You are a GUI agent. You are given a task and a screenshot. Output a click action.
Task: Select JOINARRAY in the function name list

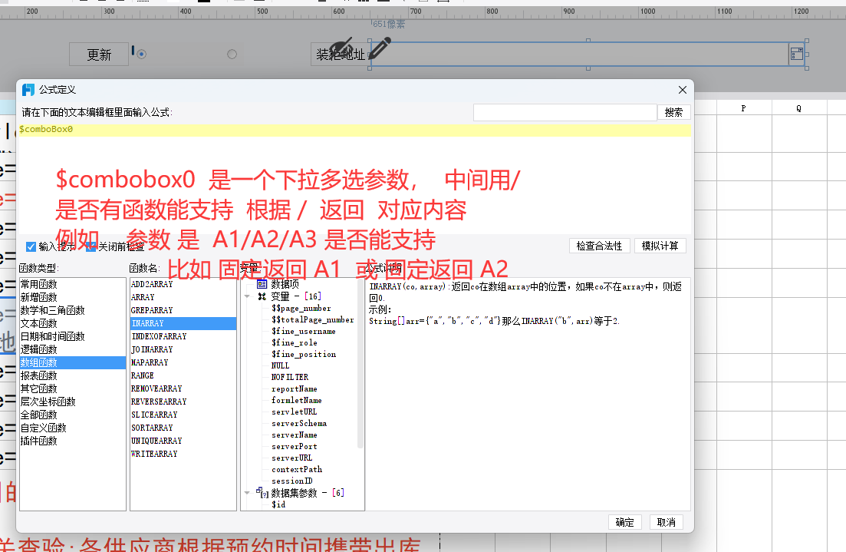point(152,349)
